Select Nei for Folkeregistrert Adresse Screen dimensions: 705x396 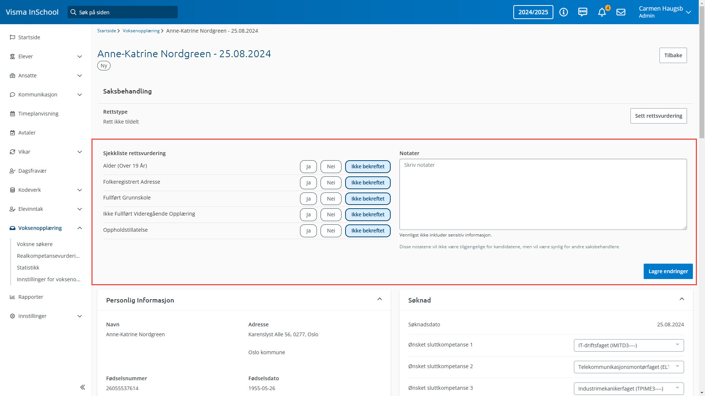(x=331, y=183)
